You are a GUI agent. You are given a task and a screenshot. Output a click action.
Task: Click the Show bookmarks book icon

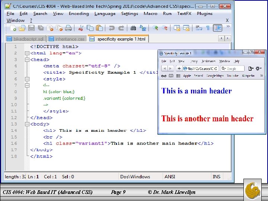[171, 76]
